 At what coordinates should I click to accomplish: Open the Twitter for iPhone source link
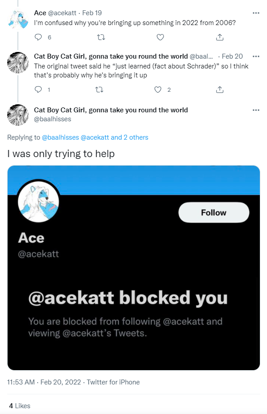pos(113,382)
